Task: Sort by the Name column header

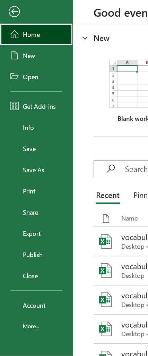Action: point(129,218)
